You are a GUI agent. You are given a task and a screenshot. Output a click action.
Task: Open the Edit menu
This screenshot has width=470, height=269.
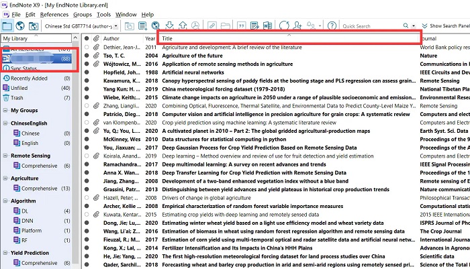(30, 14)
